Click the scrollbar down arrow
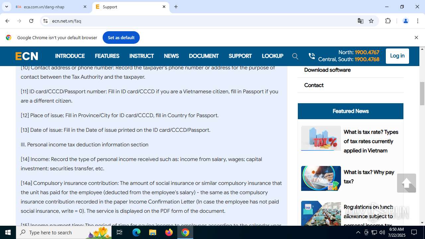Viewport: 425px width, 239px height. point(422,223)
